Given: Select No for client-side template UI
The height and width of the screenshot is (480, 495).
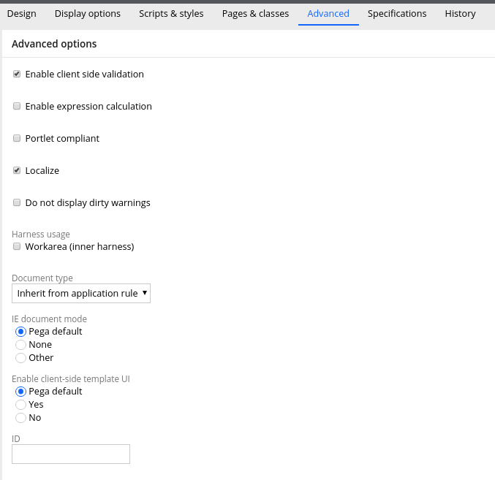Looking at the screenshot, I should coord(20,418).
